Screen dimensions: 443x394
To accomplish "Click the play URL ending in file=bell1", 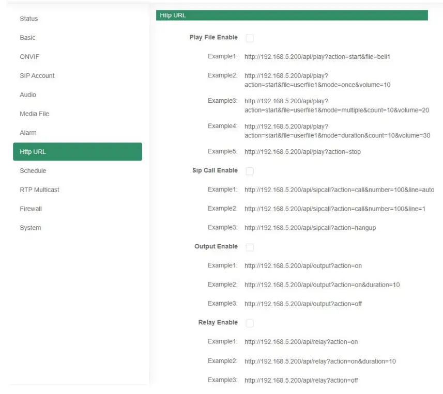I will (x=317, y=57).
